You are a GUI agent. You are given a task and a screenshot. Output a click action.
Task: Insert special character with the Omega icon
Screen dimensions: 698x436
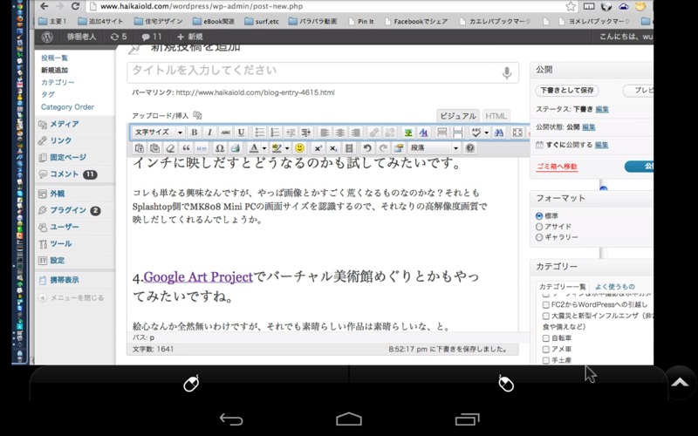(220, 147)
